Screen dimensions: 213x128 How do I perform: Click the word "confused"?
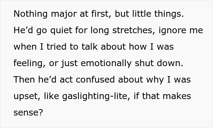90,80
